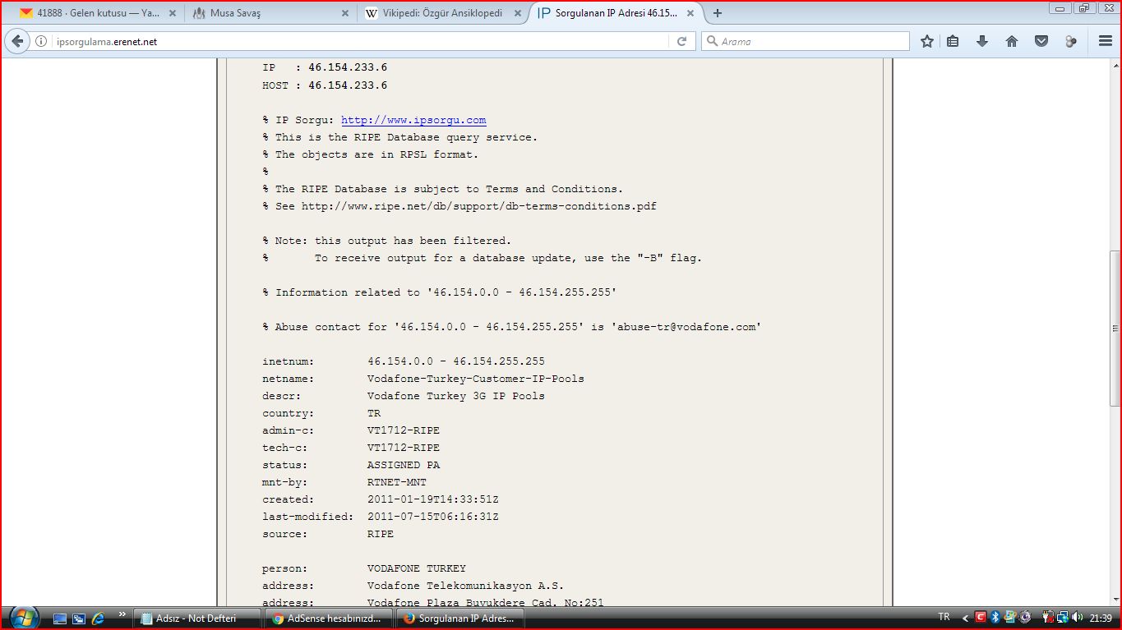Select the Sorgulanan IP Adresi tab

(616, 13)
